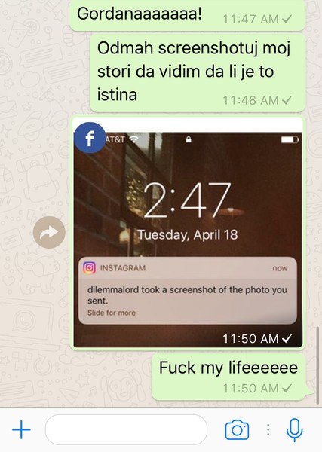Tap the Wi-Fi icon next to AT&T
Screen dimensions: 322x452
[133, 139]
